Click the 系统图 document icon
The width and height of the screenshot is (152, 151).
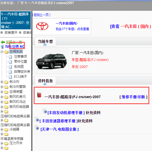(10, 67)
